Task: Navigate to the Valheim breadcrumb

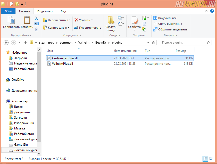Action: pyautogui.click(x=84, y=43)
